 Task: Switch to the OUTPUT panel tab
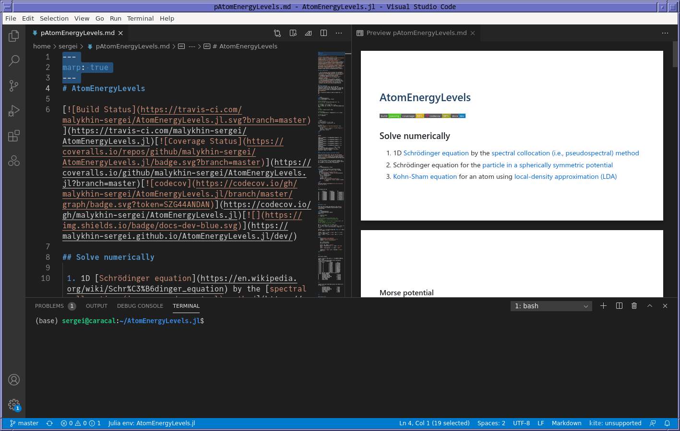coord(96,306)
